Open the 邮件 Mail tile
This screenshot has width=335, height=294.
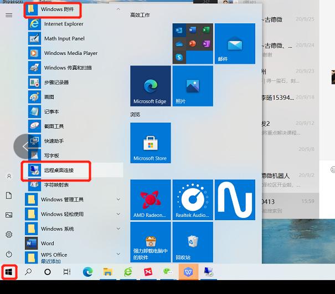[235, 44]
